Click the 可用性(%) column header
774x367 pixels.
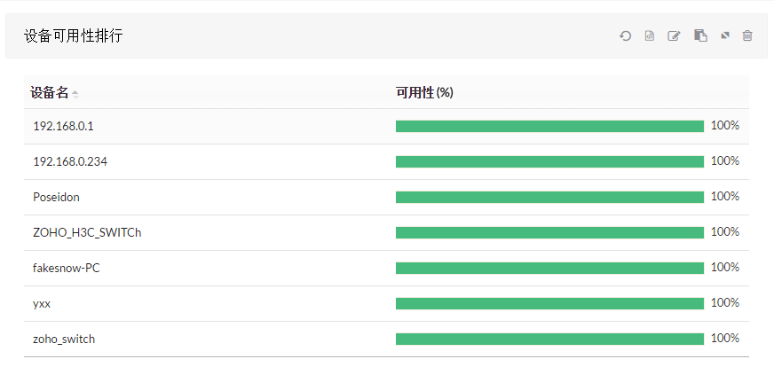[424, 93]
